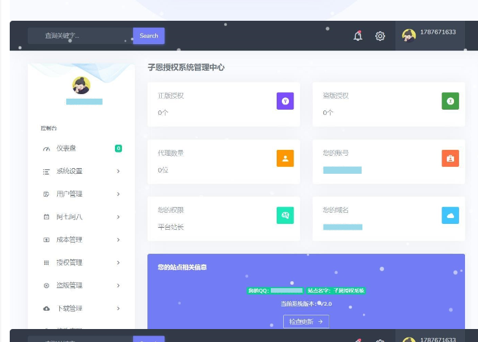
Task: Open the 成本管理 menu item
Action: (x=82, y=239)
